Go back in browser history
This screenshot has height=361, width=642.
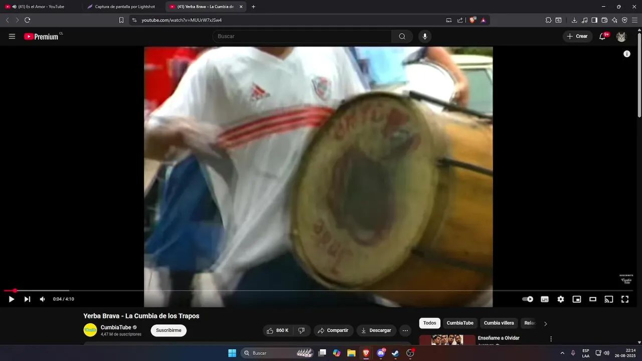tap(7, 20)
